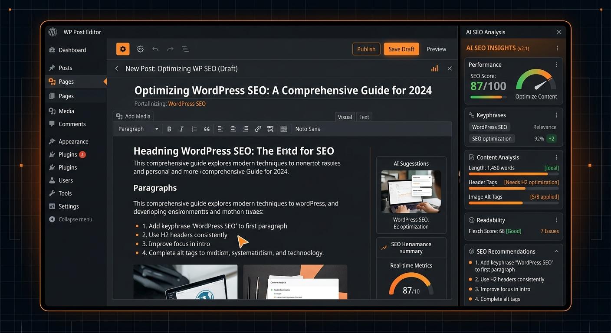Click Optimize Content under the gauge
Image resolution: width=611 pixels, height=333 pixels.
tap(536, 97)
